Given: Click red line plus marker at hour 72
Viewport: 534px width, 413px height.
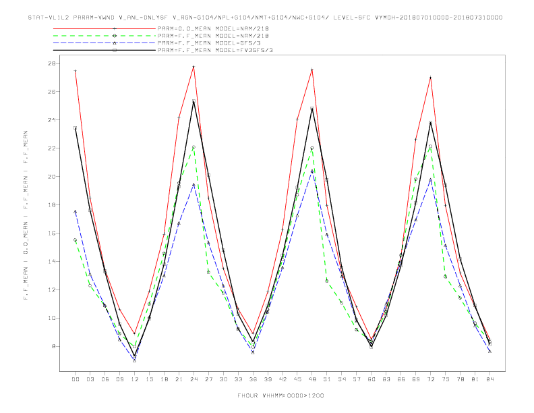Looking at the screenshot, I should 430,78.
